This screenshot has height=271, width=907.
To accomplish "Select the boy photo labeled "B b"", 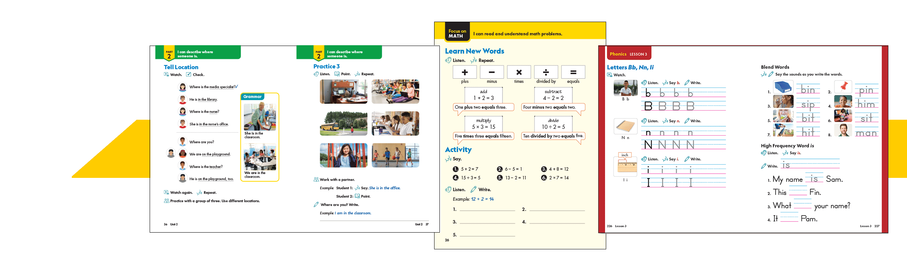I will (x=626, y=88).
